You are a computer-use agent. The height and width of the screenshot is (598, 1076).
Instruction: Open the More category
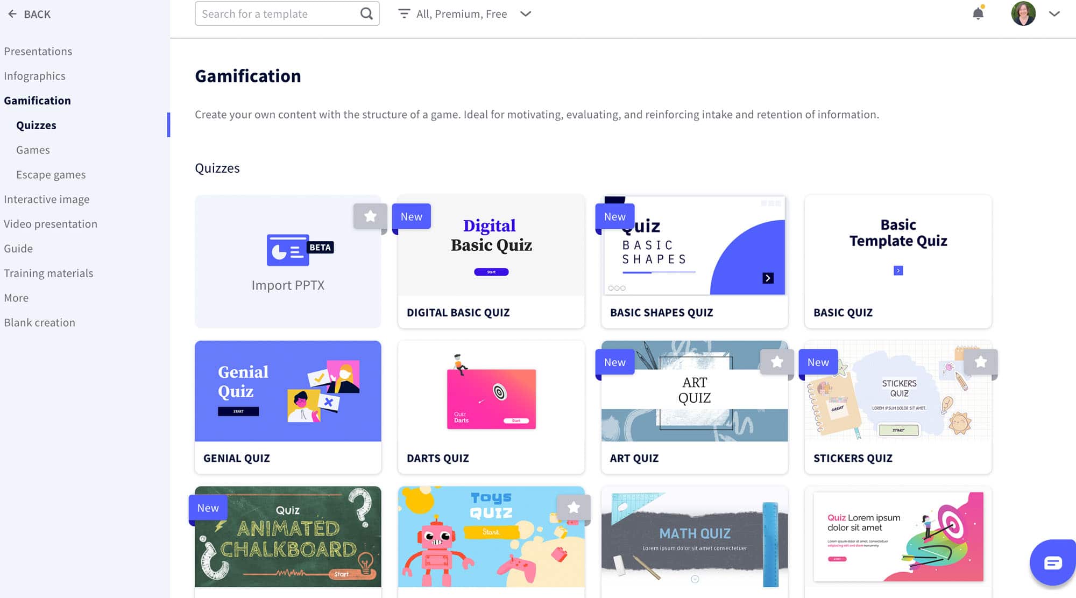(16, 298)
